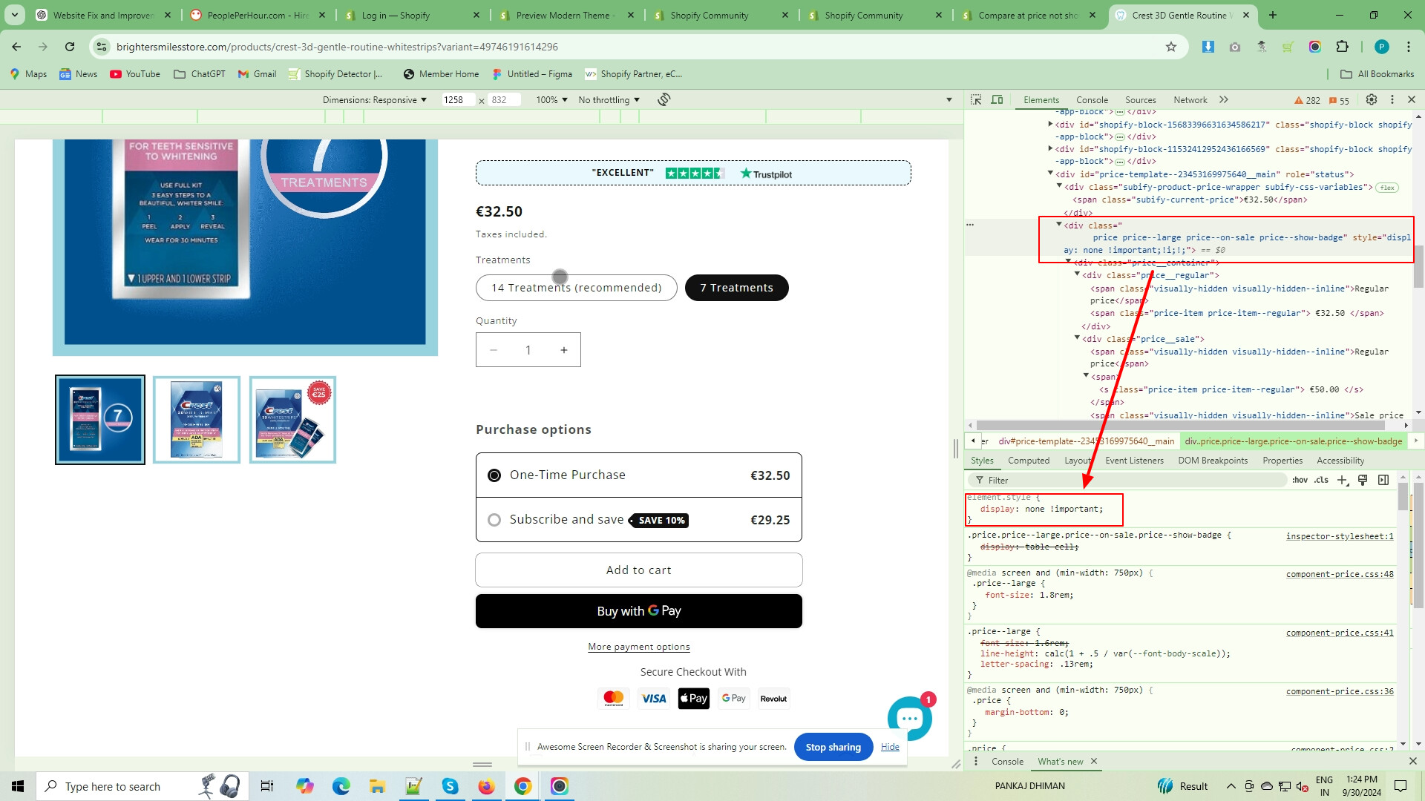Switch to the Computed styles tab
The height and width of the screenshot is (801, 1425).
1028,461
